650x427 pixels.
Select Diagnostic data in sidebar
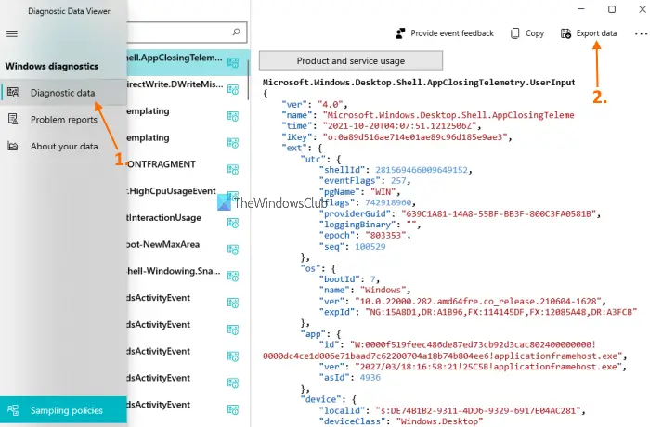coord(63,93)
